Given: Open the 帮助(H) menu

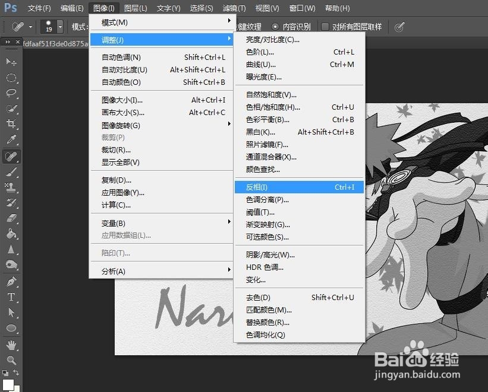Looking at the screenshot, I should click(338, 8).
